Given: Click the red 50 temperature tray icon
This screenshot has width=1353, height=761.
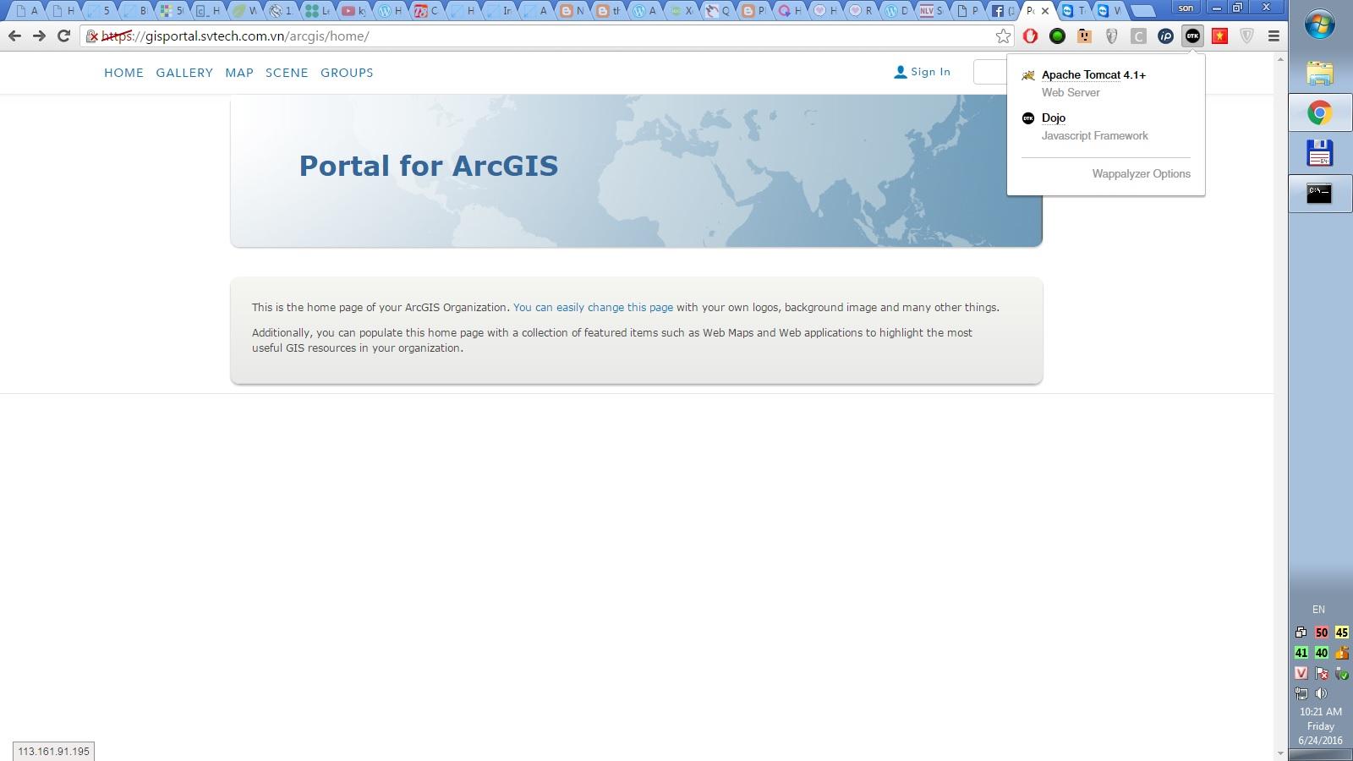Looking at the screenshot, I should [x=1322, y=632].
